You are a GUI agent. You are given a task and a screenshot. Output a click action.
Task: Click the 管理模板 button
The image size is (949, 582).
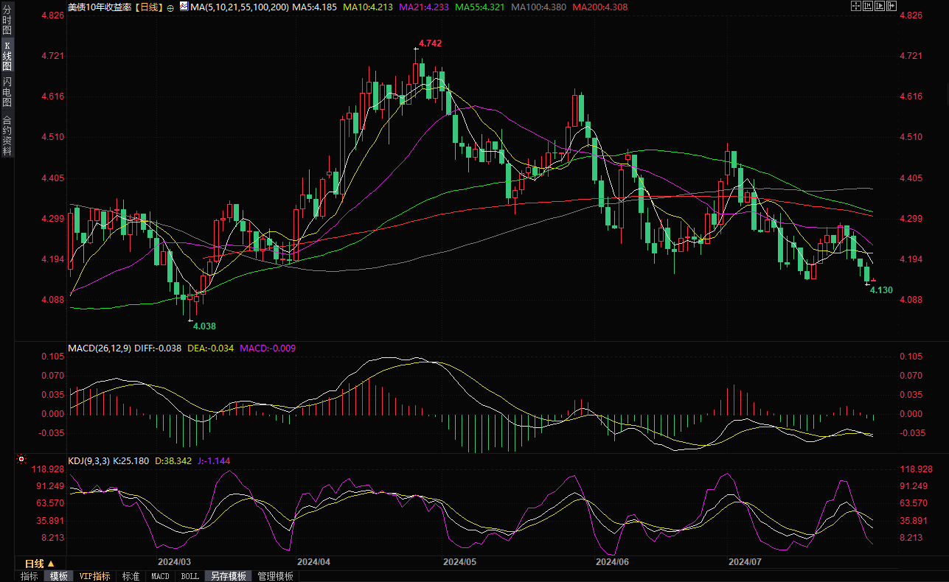[275, 576]
